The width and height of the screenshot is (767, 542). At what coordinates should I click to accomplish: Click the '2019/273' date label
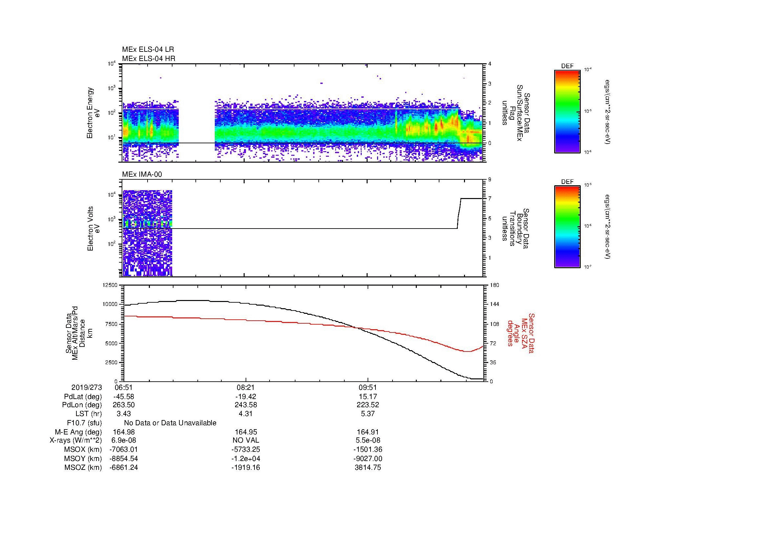tap(87, 387)
